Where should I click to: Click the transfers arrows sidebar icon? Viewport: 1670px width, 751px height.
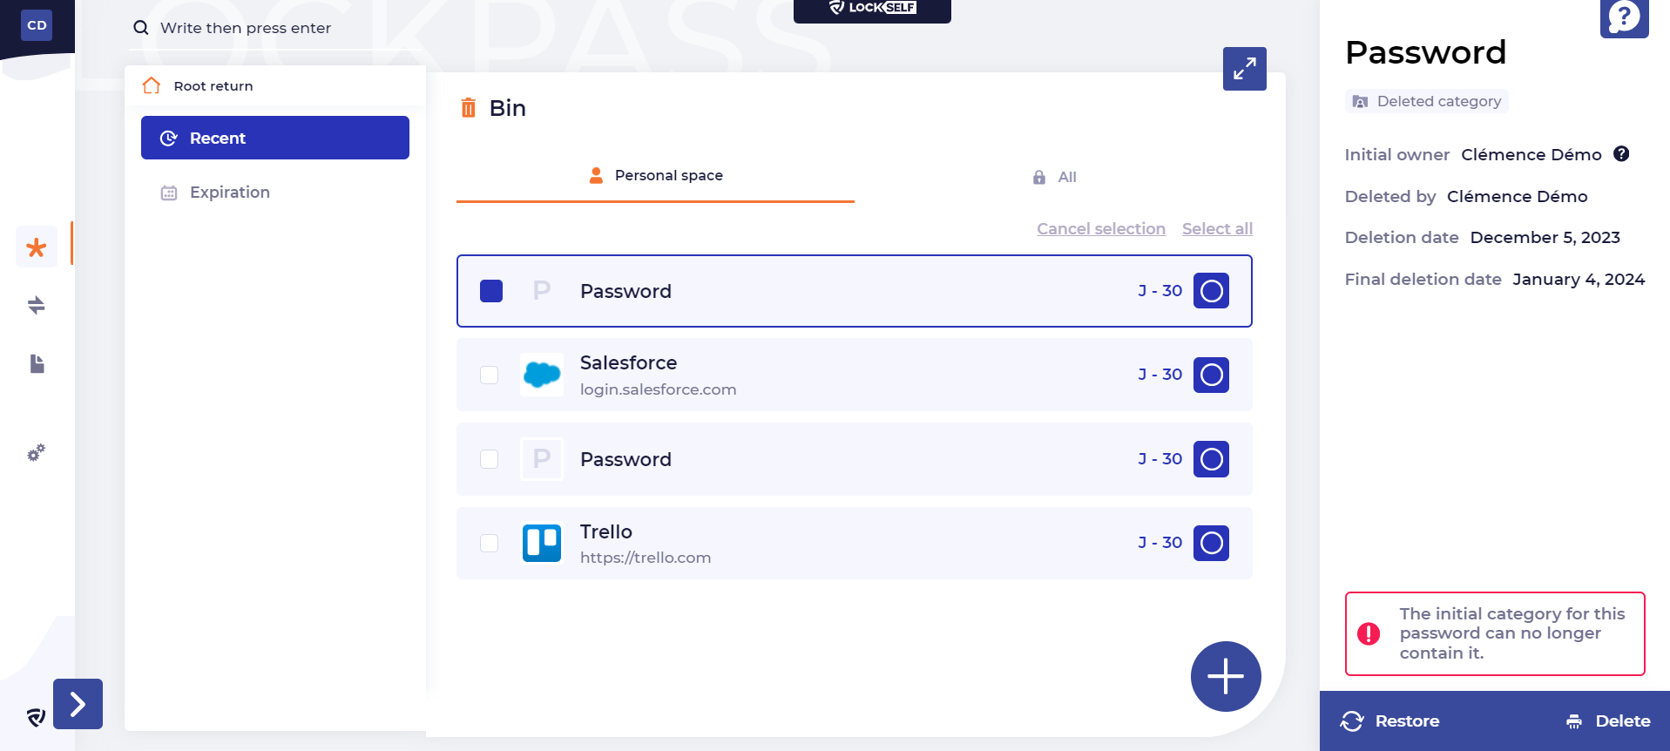[x=37, y=305]
